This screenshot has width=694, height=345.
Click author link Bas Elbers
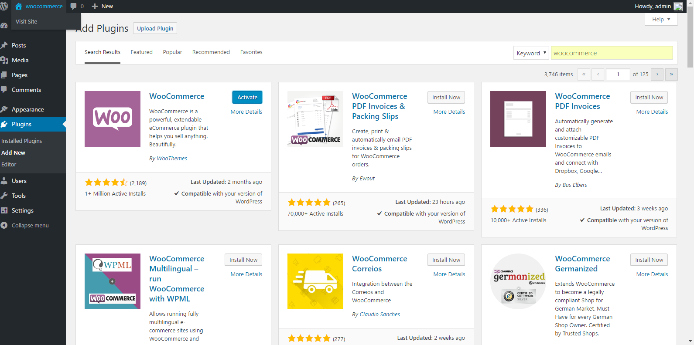coord(574,185)
